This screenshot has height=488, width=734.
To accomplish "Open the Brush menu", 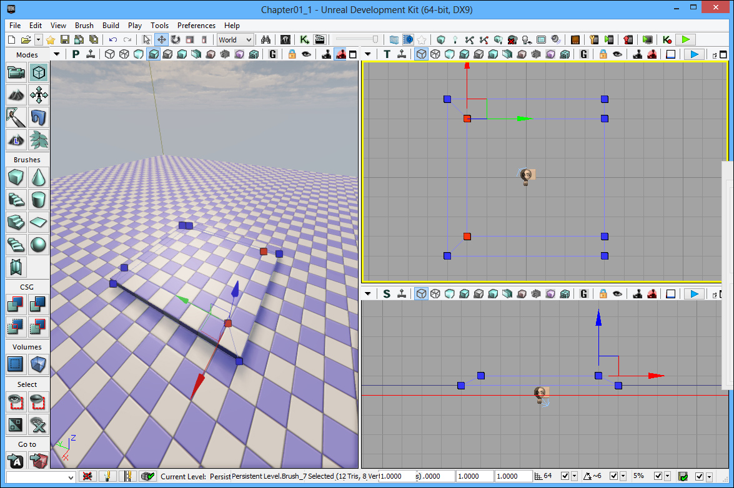I will tap(84, 26).
